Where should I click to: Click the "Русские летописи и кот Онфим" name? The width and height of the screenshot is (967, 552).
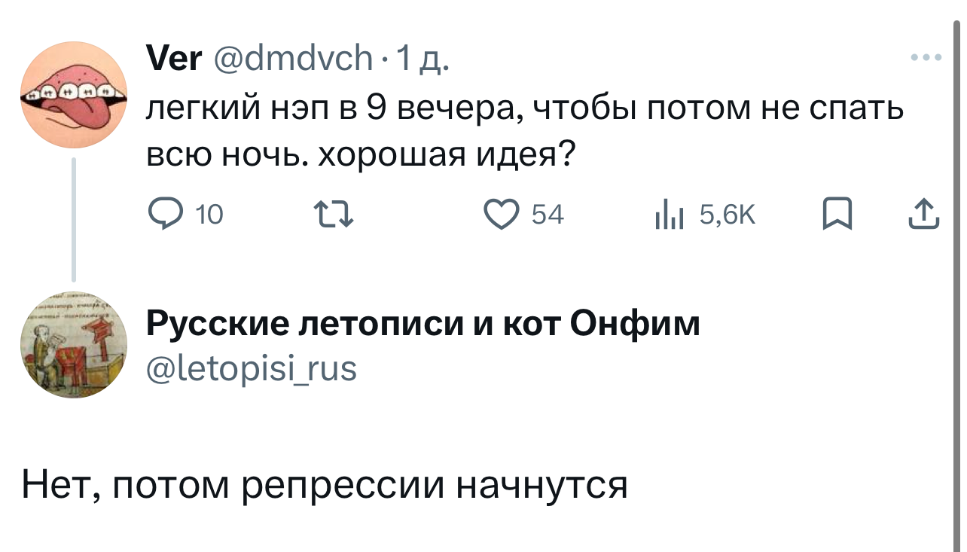click(422, 325)
